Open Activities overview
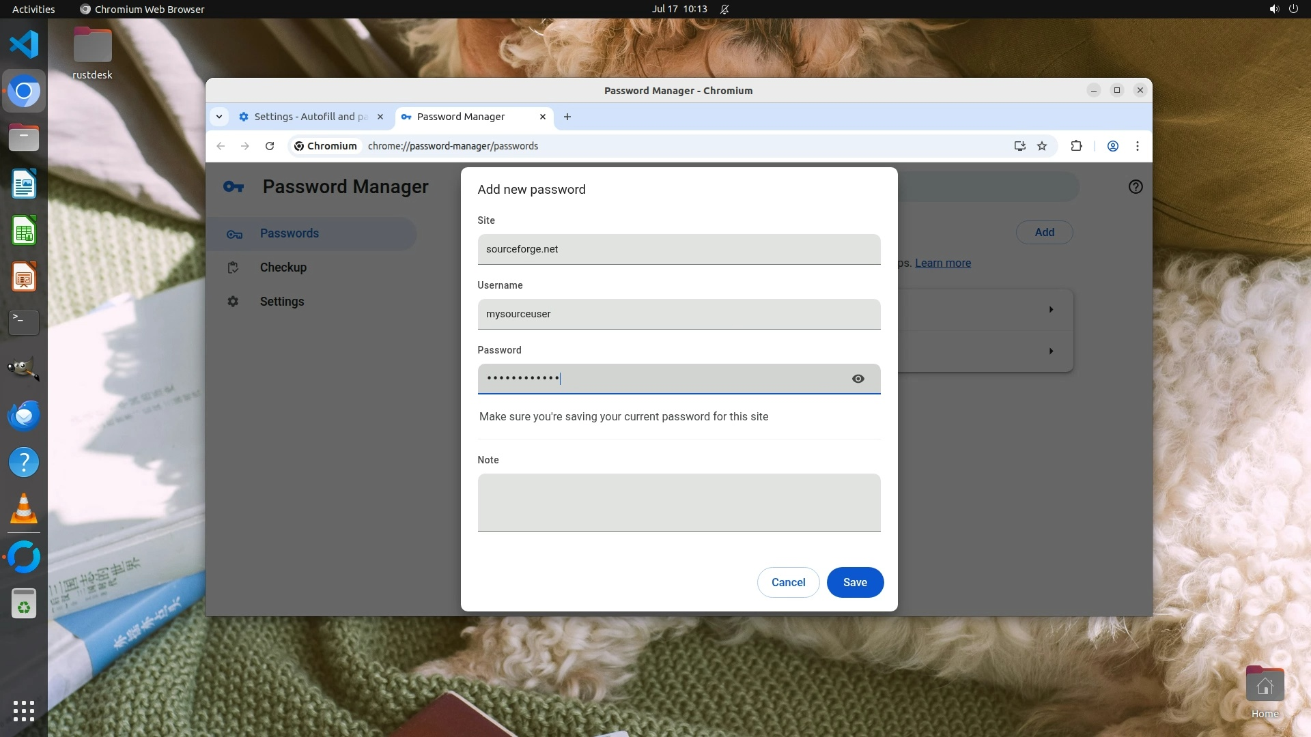This screenshot has height=737, width=1311. coord(33,9)
